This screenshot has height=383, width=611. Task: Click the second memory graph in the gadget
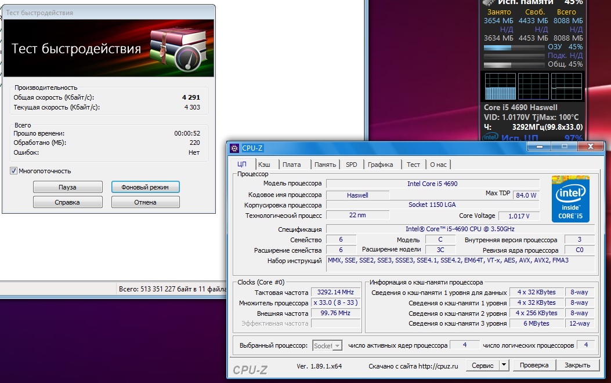pos(533,86)
